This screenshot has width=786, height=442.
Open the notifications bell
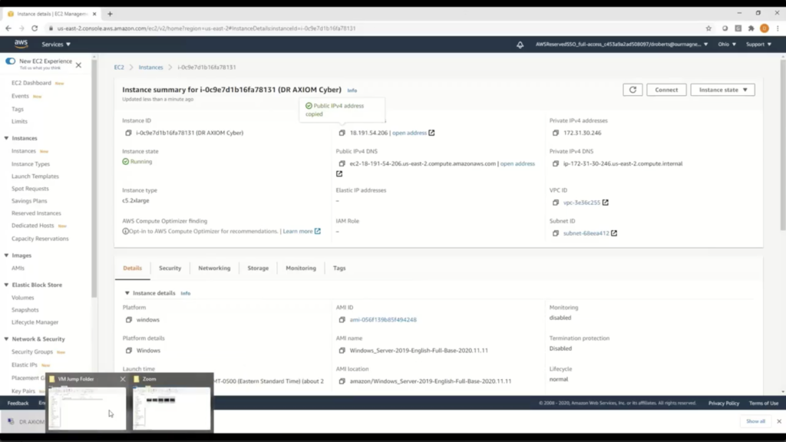[520, 45]
